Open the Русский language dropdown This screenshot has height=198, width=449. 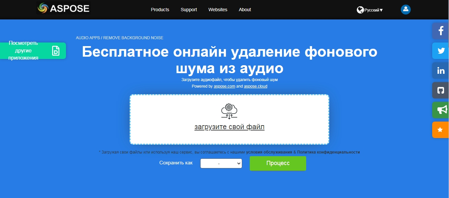tap(373, 10)
